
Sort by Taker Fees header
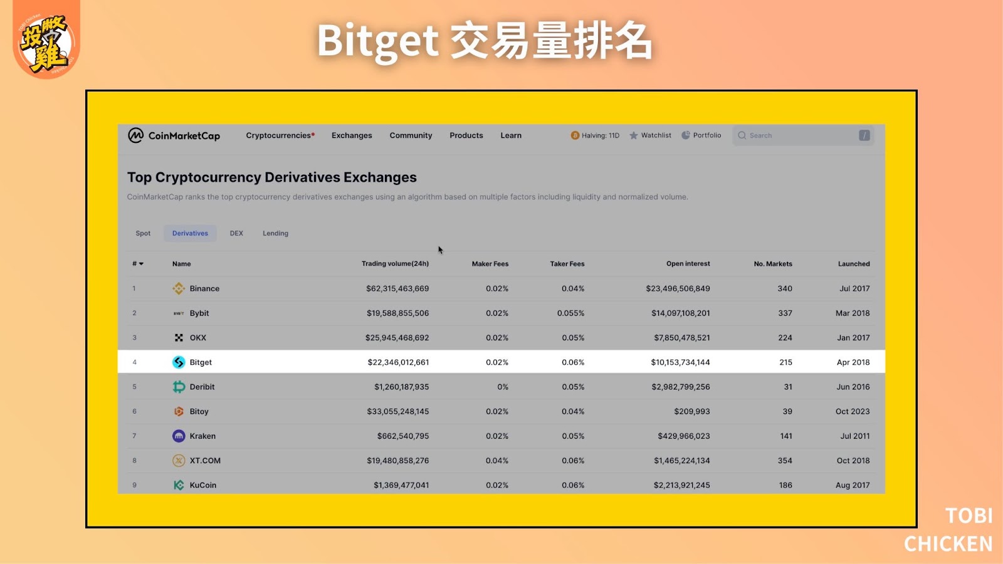point(567,264)
